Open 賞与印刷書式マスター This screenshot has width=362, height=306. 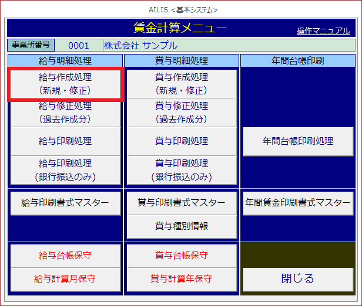[x=182, y=203]
